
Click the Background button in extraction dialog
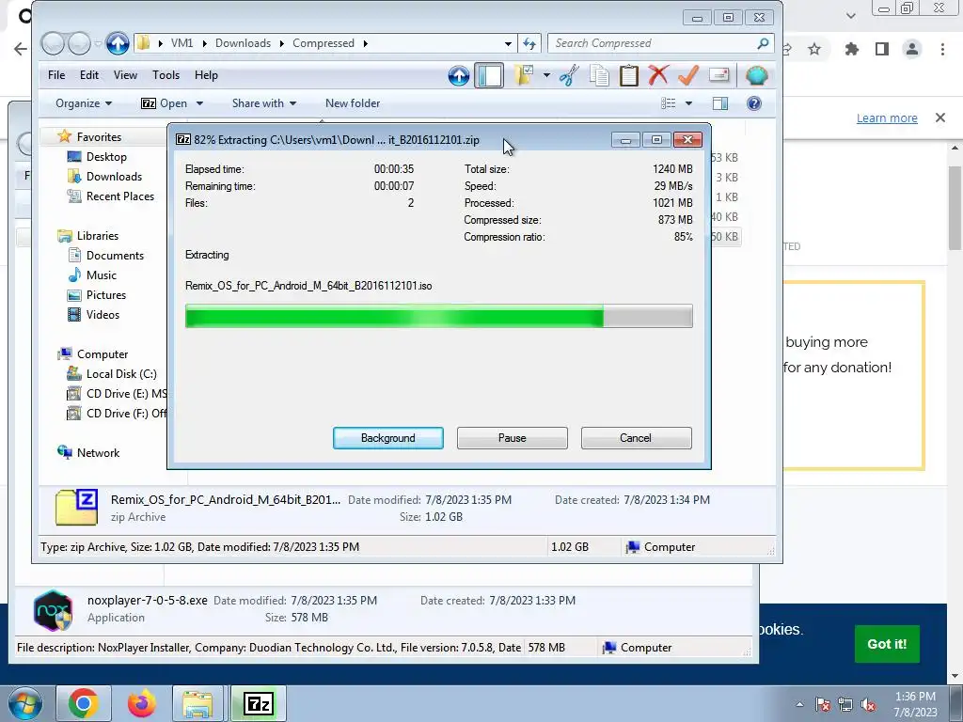pos(388,438)
